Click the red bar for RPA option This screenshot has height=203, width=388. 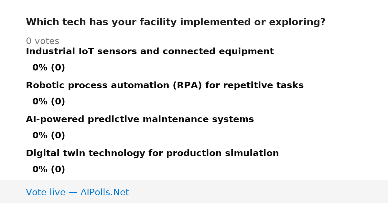[x=26, y=102]
